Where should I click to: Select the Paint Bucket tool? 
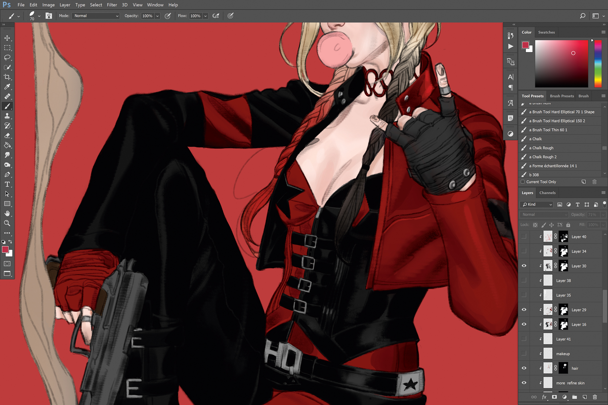coord(7,145)
